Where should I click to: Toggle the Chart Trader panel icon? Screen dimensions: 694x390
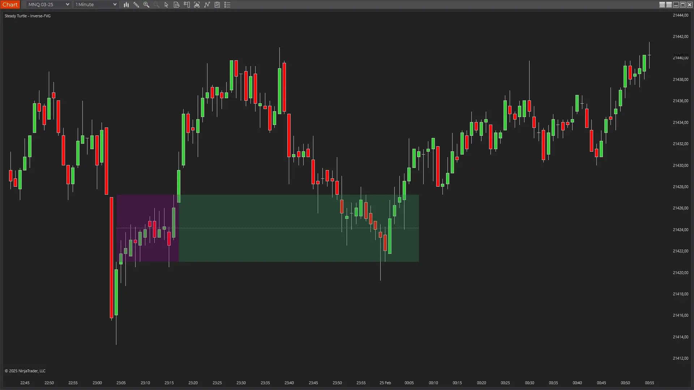click(x=187, y=5)
